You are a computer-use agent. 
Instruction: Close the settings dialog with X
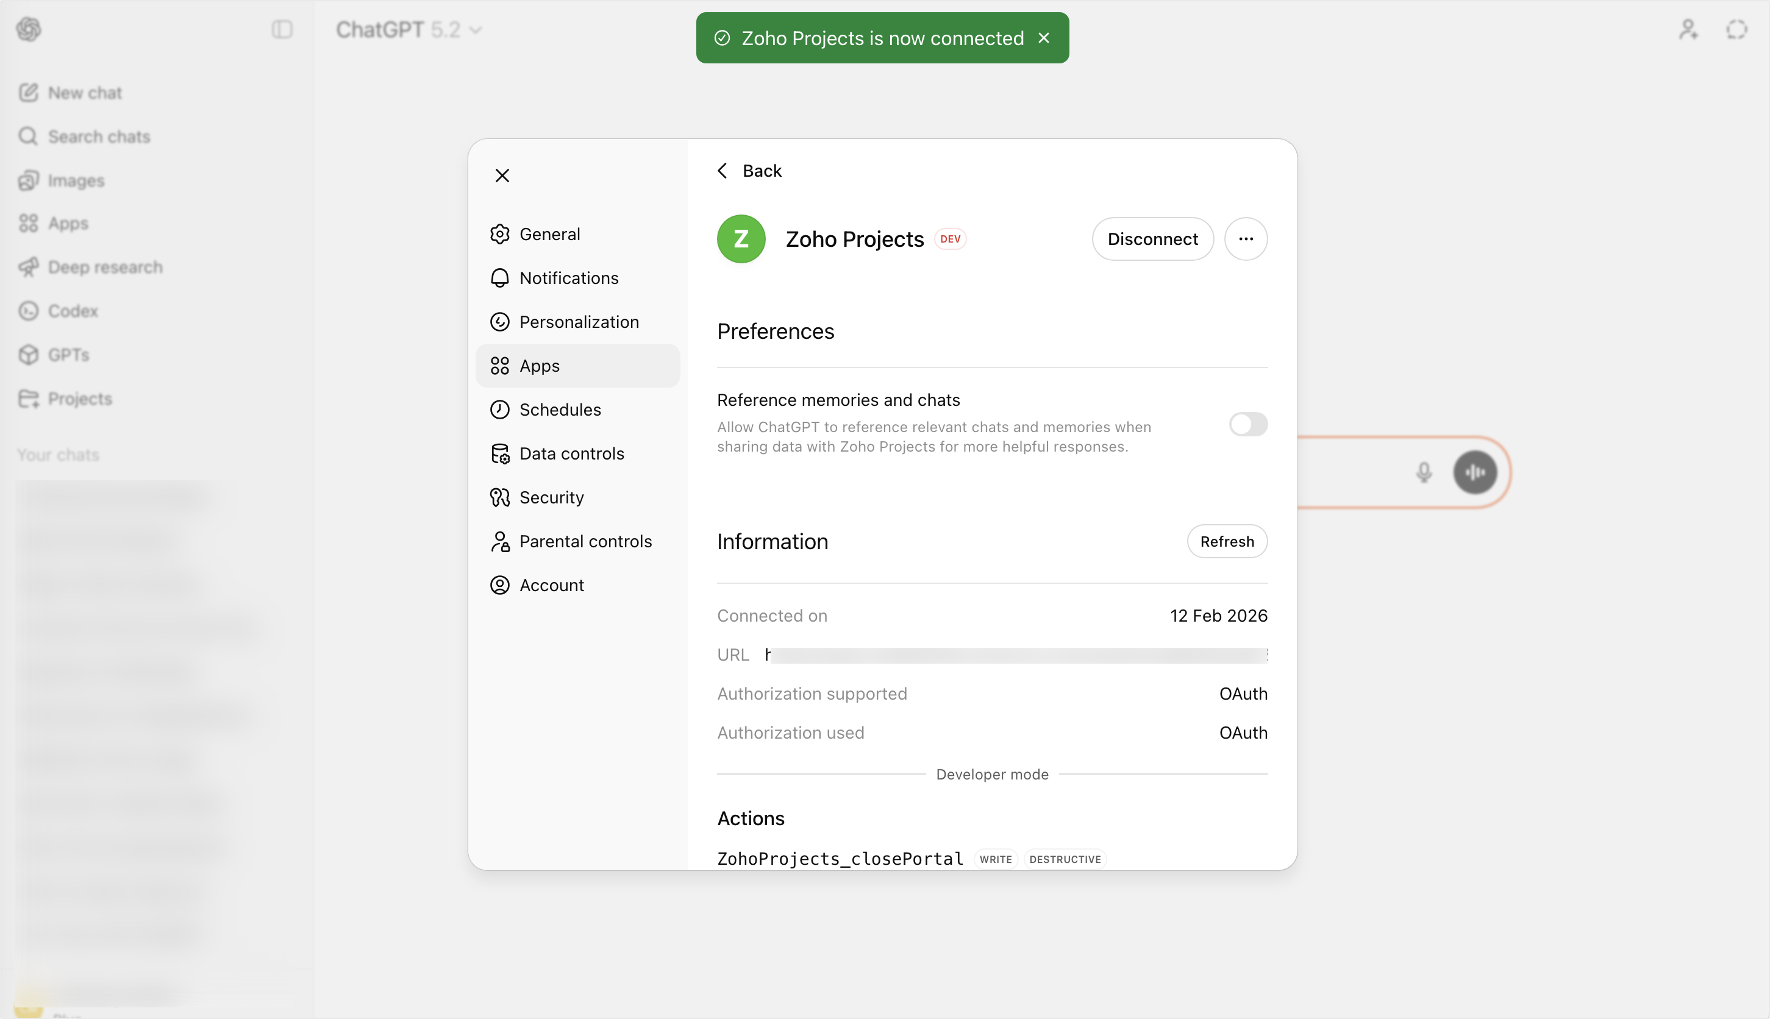[502, 175]
